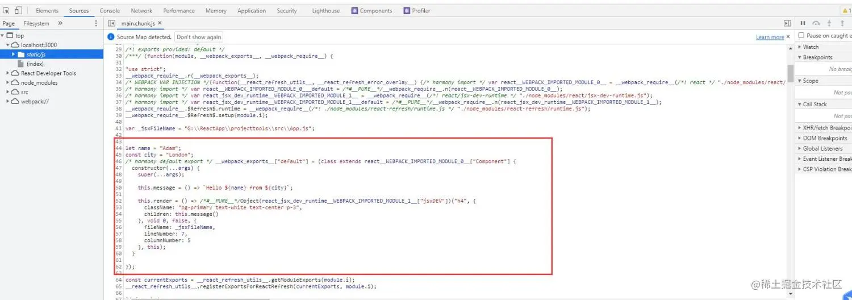Click line number 50 gutter
The image size is (852, 300).
(119, 188)
